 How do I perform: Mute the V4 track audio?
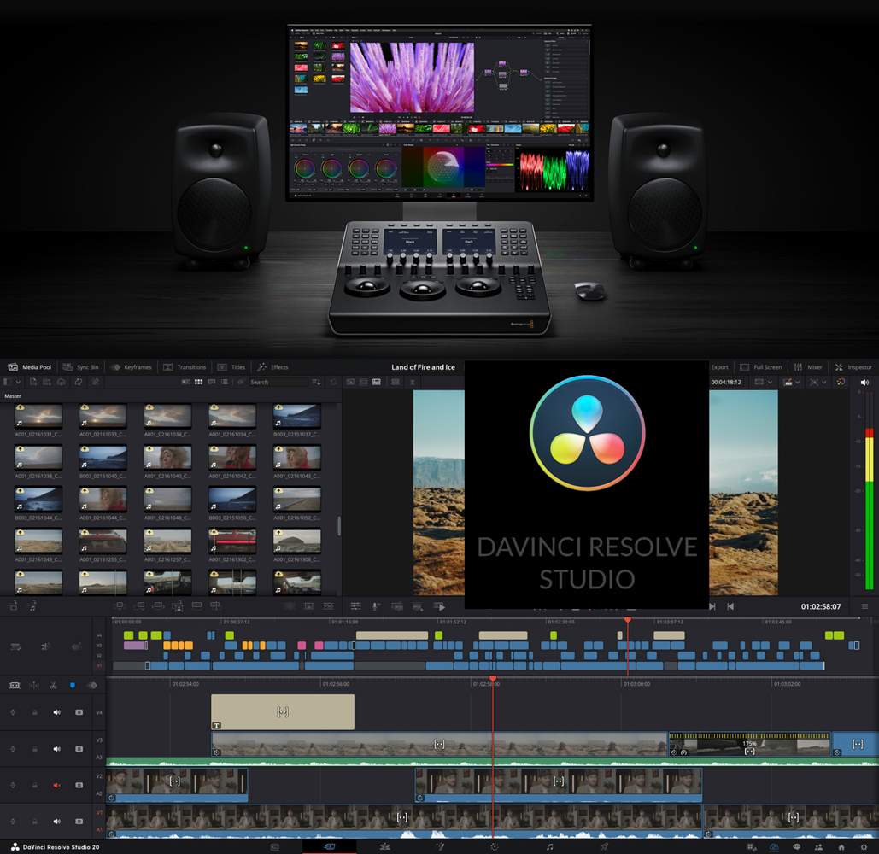coord(57,712)
